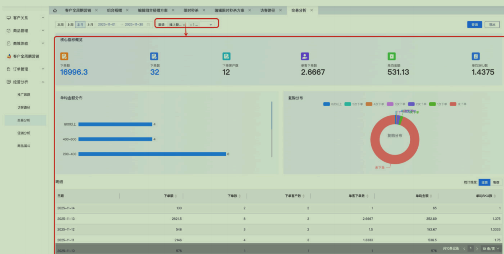Open the 10 条/页 page size dropdown

tap(490, 248)
